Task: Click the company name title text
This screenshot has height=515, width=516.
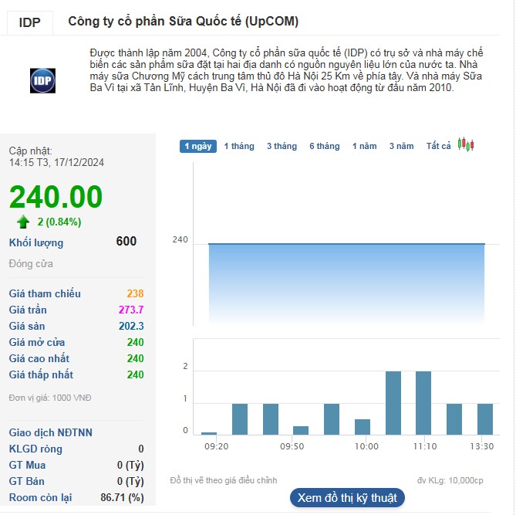Action: 184,22
